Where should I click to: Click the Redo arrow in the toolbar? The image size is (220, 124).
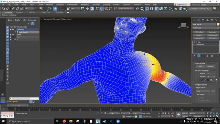point(8,9)
